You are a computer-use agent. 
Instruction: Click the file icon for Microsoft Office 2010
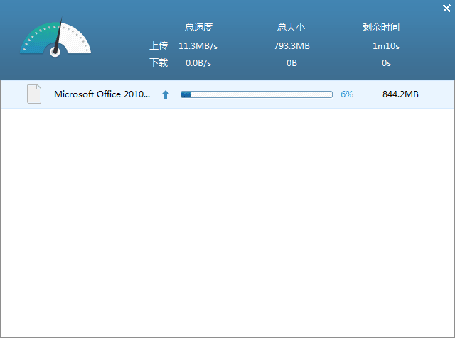[x=34, y=94]
